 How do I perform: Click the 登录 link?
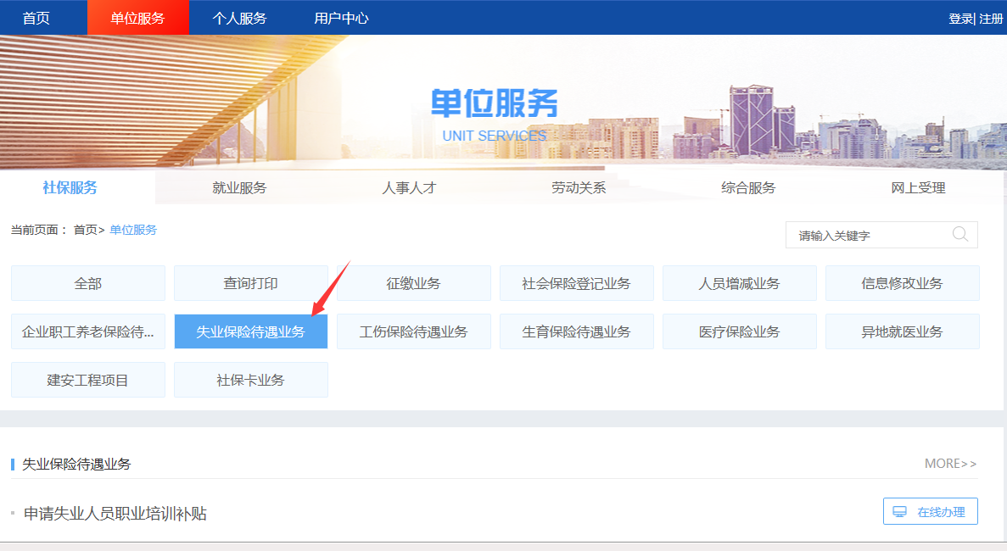click(x=960, y=19)
